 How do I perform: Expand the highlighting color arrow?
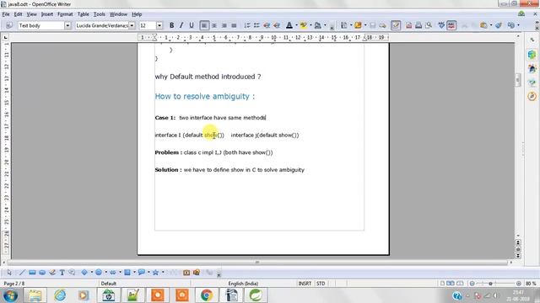click(310, 25)
